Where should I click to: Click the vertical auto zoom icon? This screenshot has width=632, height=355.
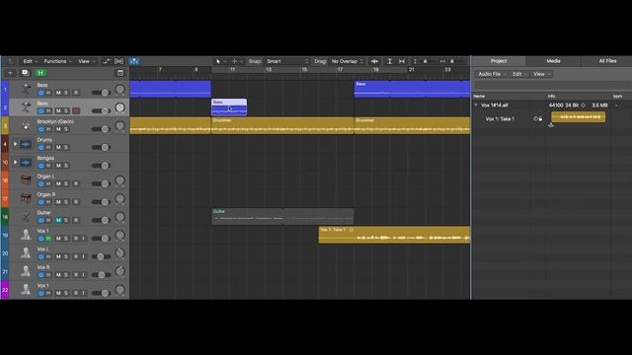click(389, 61)
